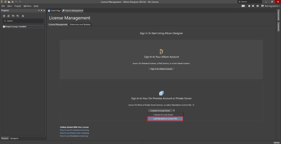This screenshot has height=144, width=281.
Task: Click the open folder icon in title bar
Action: click(x=9, y=2)
